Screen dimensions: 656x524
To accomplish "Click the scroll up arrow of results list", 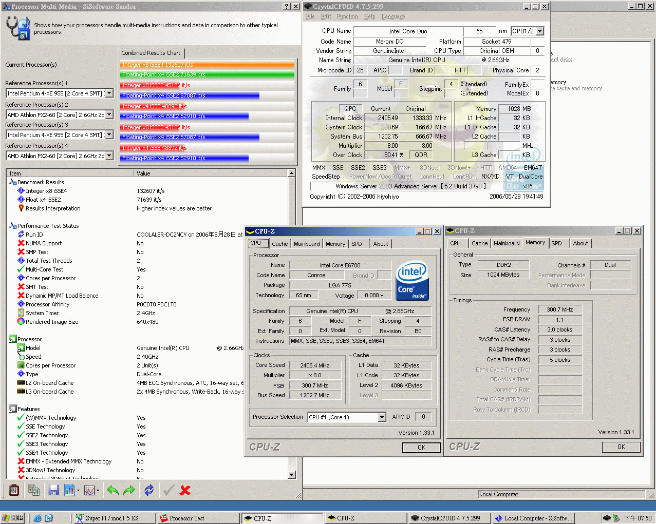I will 292,173.
